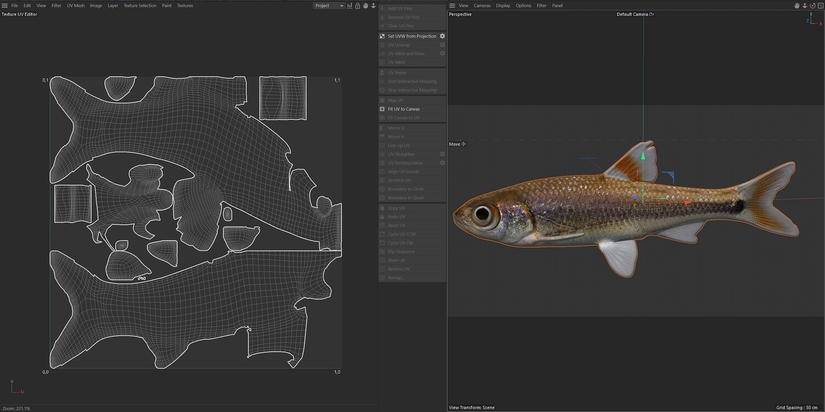Screen dimensions: 825x412
Task: Click Cycle UV CCW command
Action: pos(412,234)
